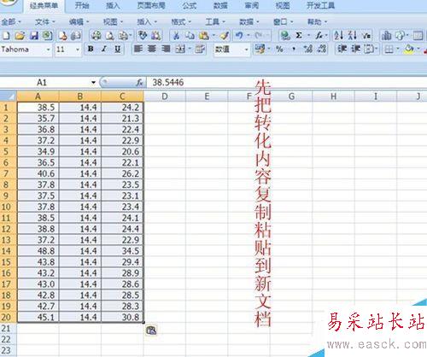Click the Borders grid icon
427x357 pixels.
389,50
